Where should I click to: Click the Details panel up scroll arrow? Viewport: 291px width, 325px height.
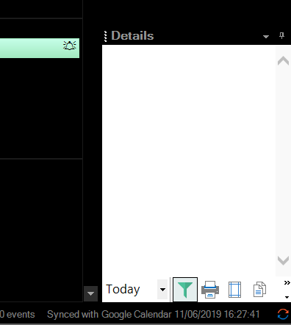pyautogui.click(x=283, y=60)
